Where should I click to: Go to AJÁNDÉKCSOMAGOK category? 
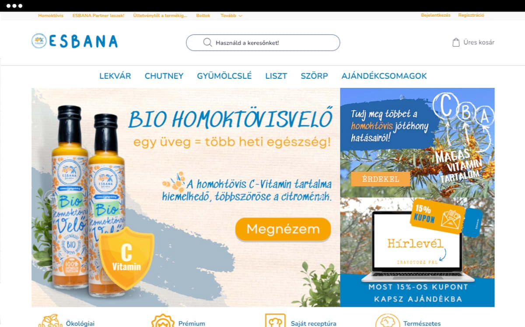coord(384,76)
